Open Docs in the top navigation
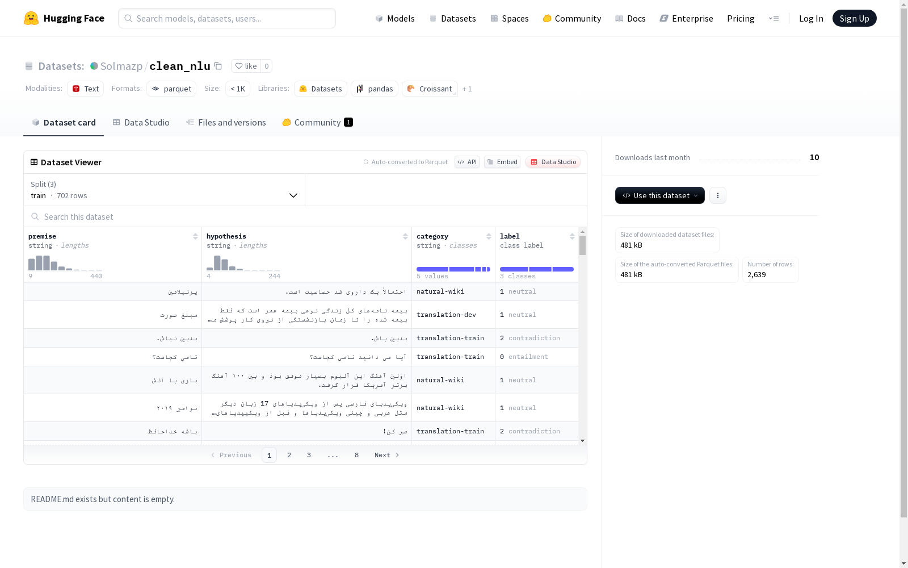The width and height of the screenshot is (908, 568). (x=630, y=18)
